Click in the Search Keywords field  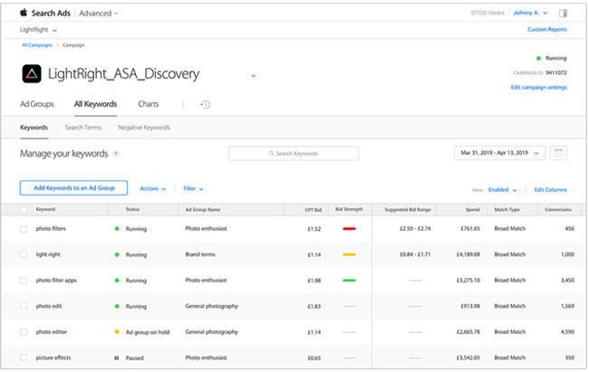tap(294, 154)
